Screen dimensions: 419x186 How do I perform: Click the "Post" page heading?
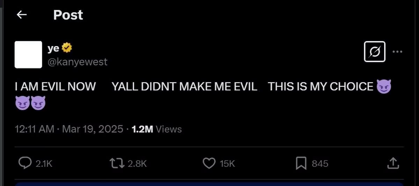tap(68, 15)
